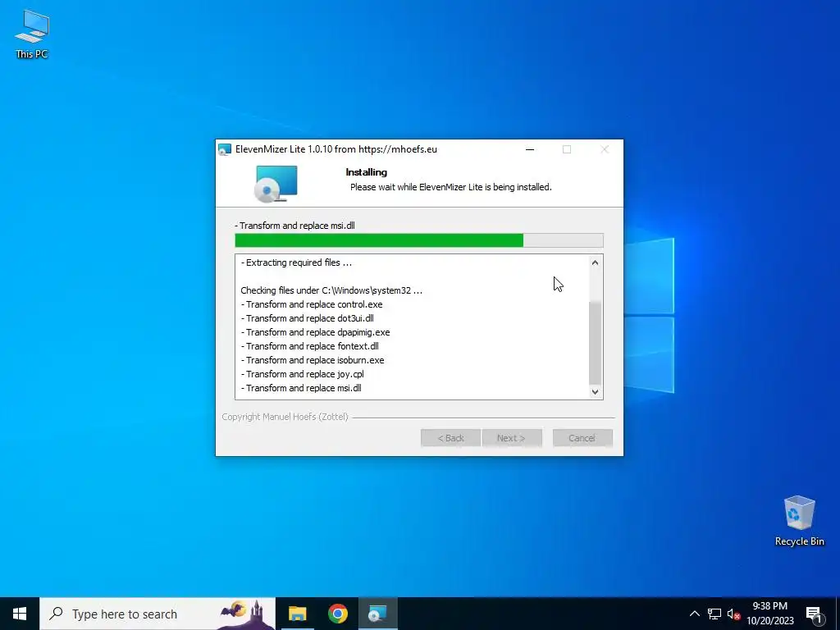
Task: Open the network status tray icon
Action: (x=714, y=614)
